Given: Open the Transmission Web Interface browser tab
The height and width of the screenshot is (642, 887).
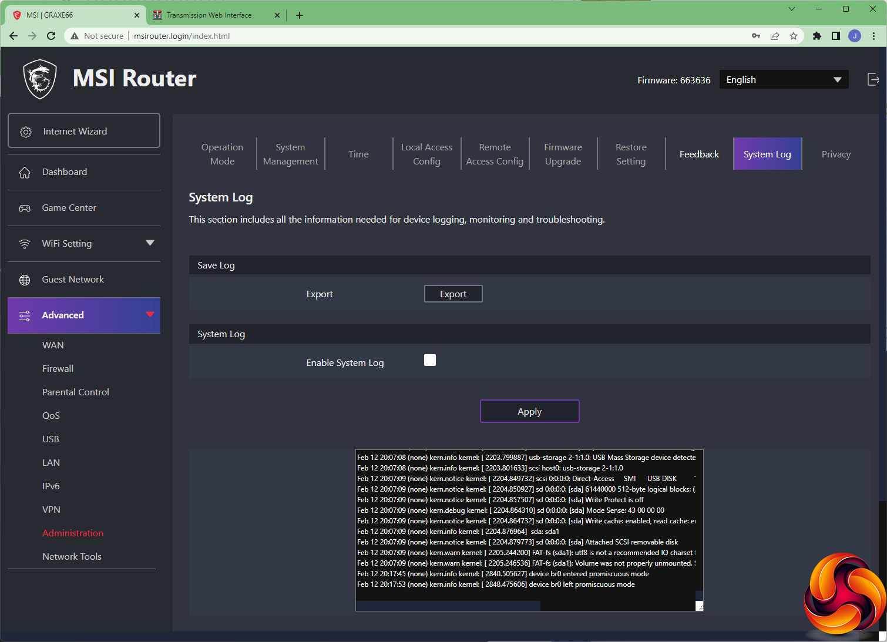Looking at the screenshot, I should 209,15.
